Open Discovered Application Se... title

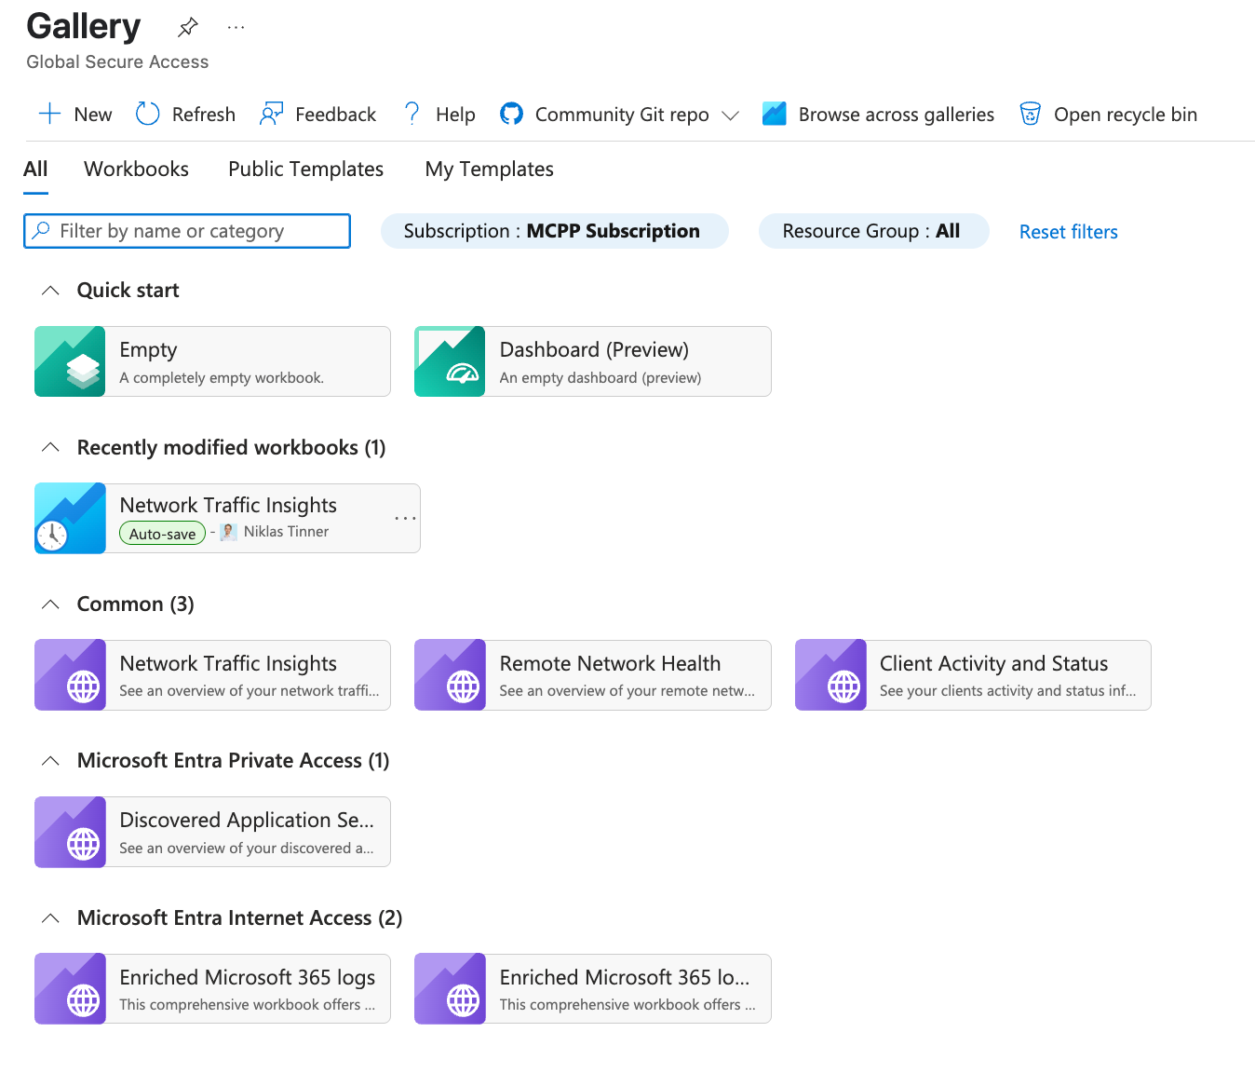[247, 820]
